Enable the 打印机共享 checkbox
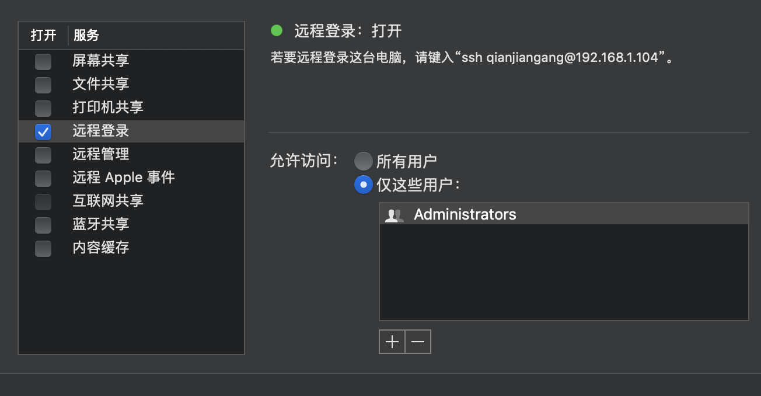Image resolution: width=761 pixels, height=396 pixels. pos(43,107)
